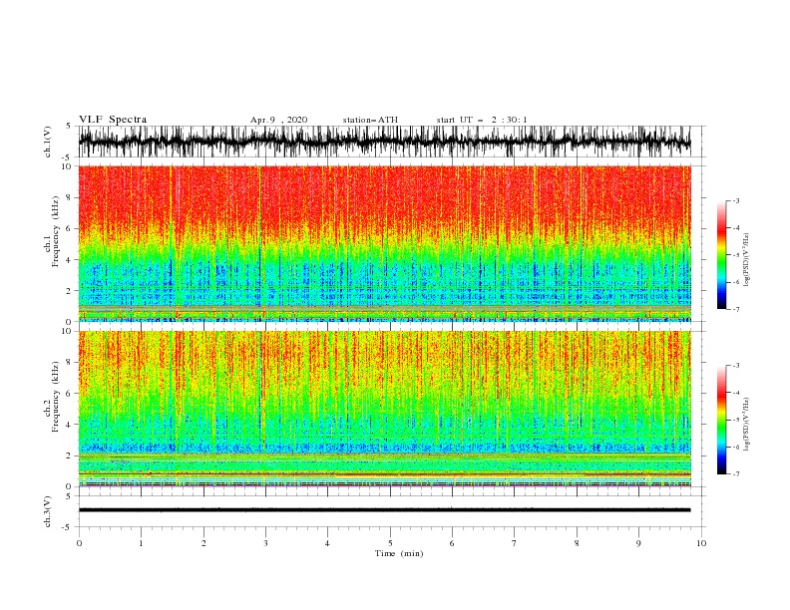The height and width of the screenshot is (610, 790).
Task: Click the ch.1 spectrogram color bar
Action: (721, 255)
